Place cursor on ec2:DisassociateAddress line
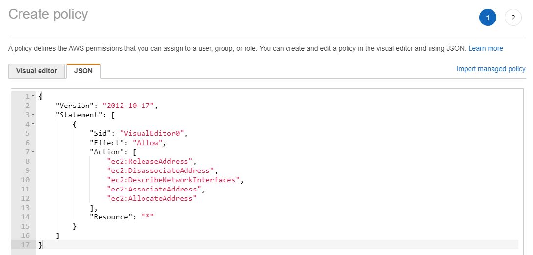Image resolution: width=533 pixels, height=255 pixels. point(160,170)
